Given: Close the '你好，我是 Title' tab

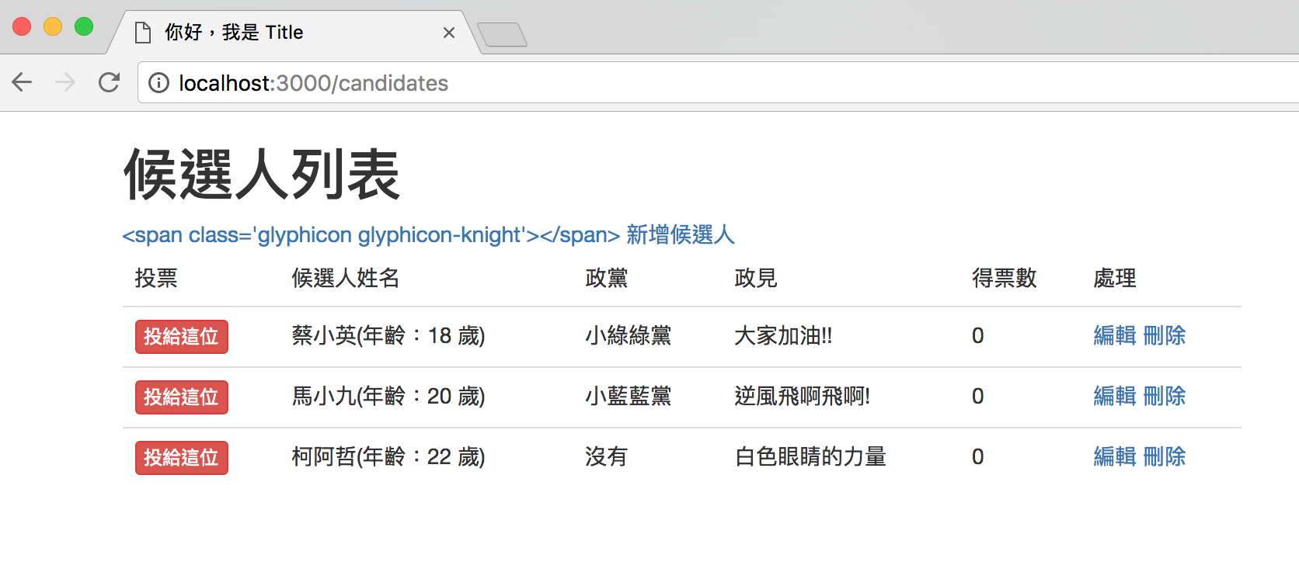Looking at the screenshot, I should [x=448, y=33].
